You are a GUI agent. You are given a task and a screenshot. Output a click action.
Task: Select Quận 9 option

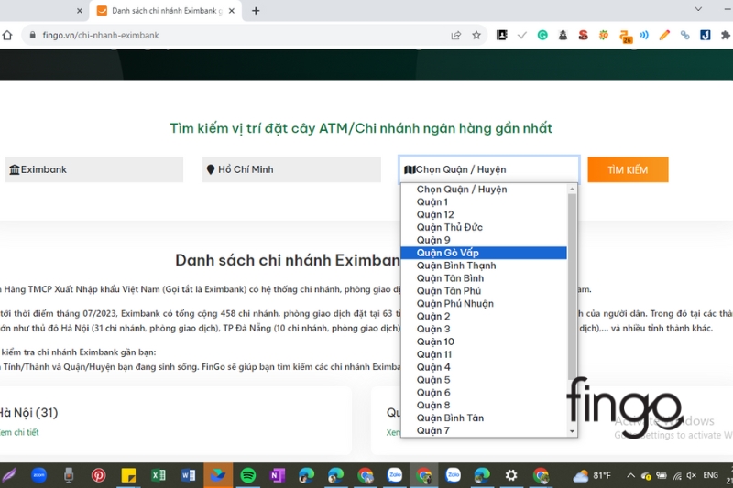[x=484, y=240]
